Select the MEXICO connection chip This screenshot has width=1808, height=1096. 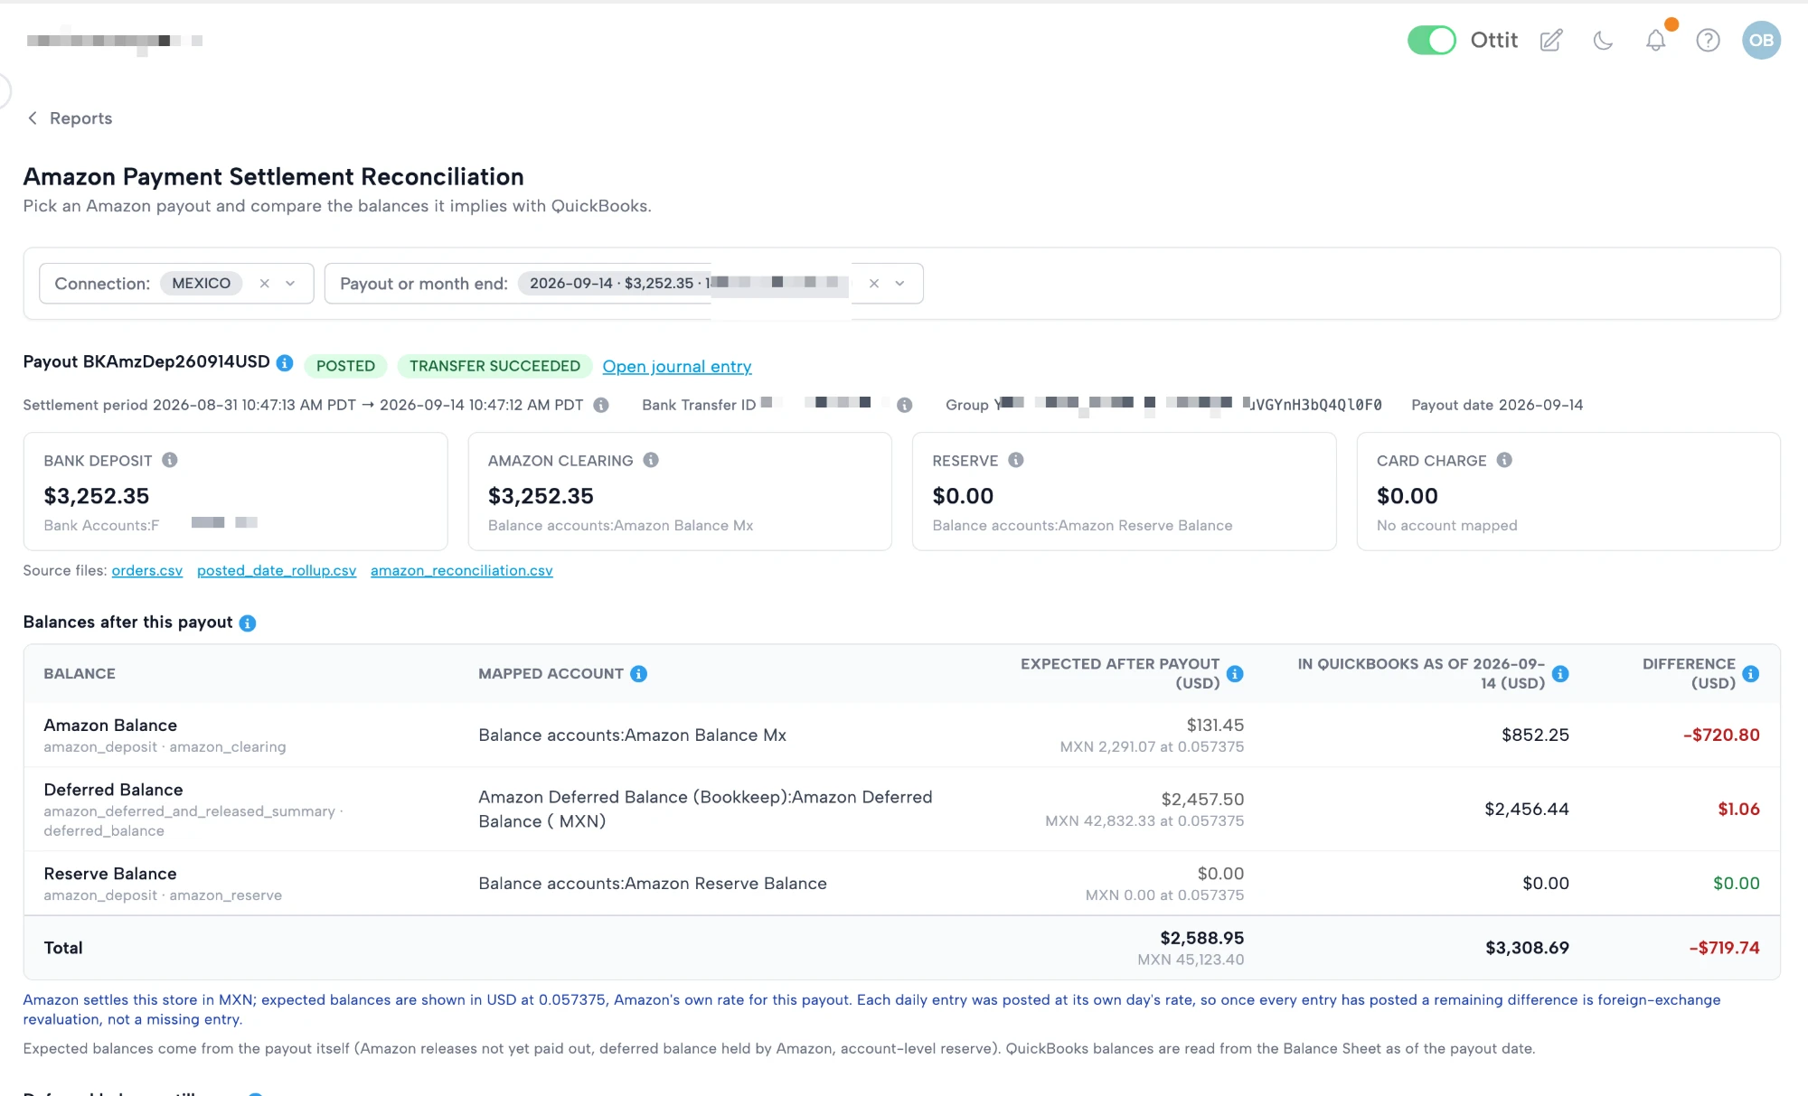point(201,284)
